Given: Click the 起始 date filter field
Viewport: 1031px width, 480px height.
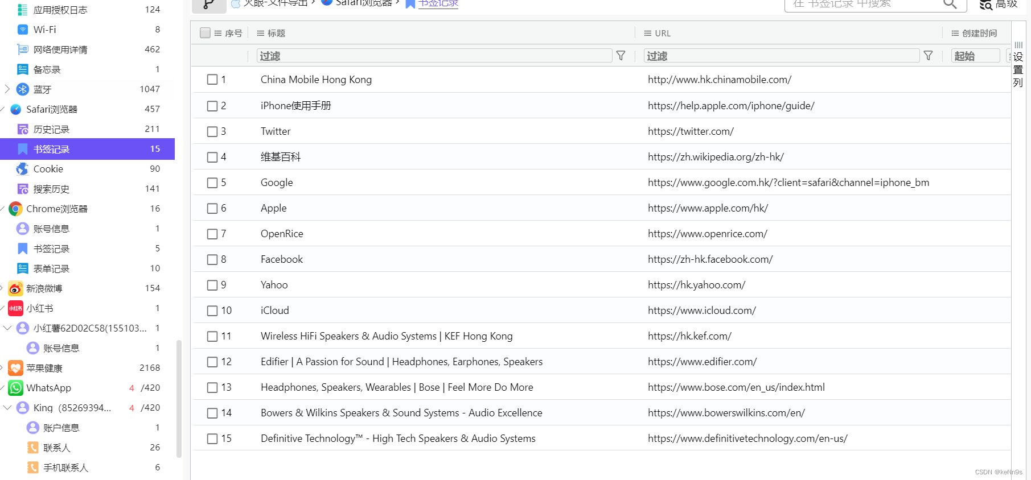Looking at the screenshot, I should pyautogui.click(x=976, y=56).
